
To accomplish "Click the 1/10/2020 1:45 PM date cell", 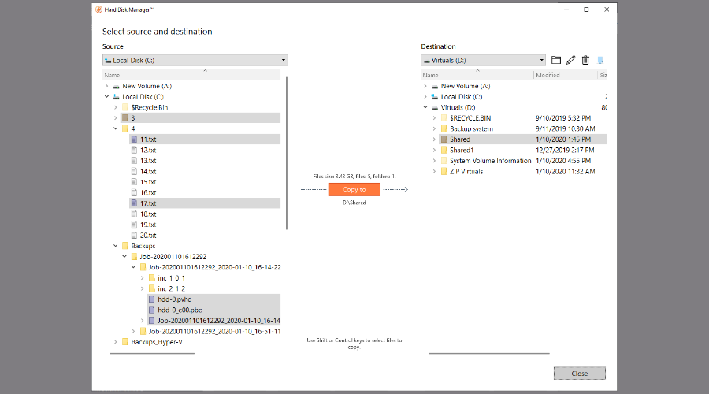I will coord(563,139).
